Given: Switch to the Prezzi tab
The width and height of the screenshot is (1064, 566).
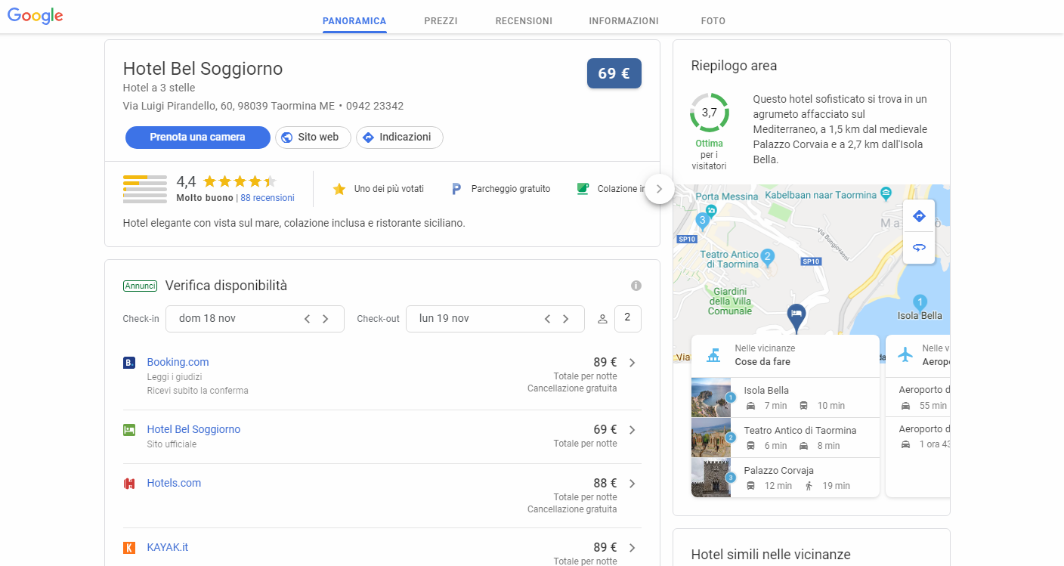Looking at the screenshot, I should [x=441, y=21].
